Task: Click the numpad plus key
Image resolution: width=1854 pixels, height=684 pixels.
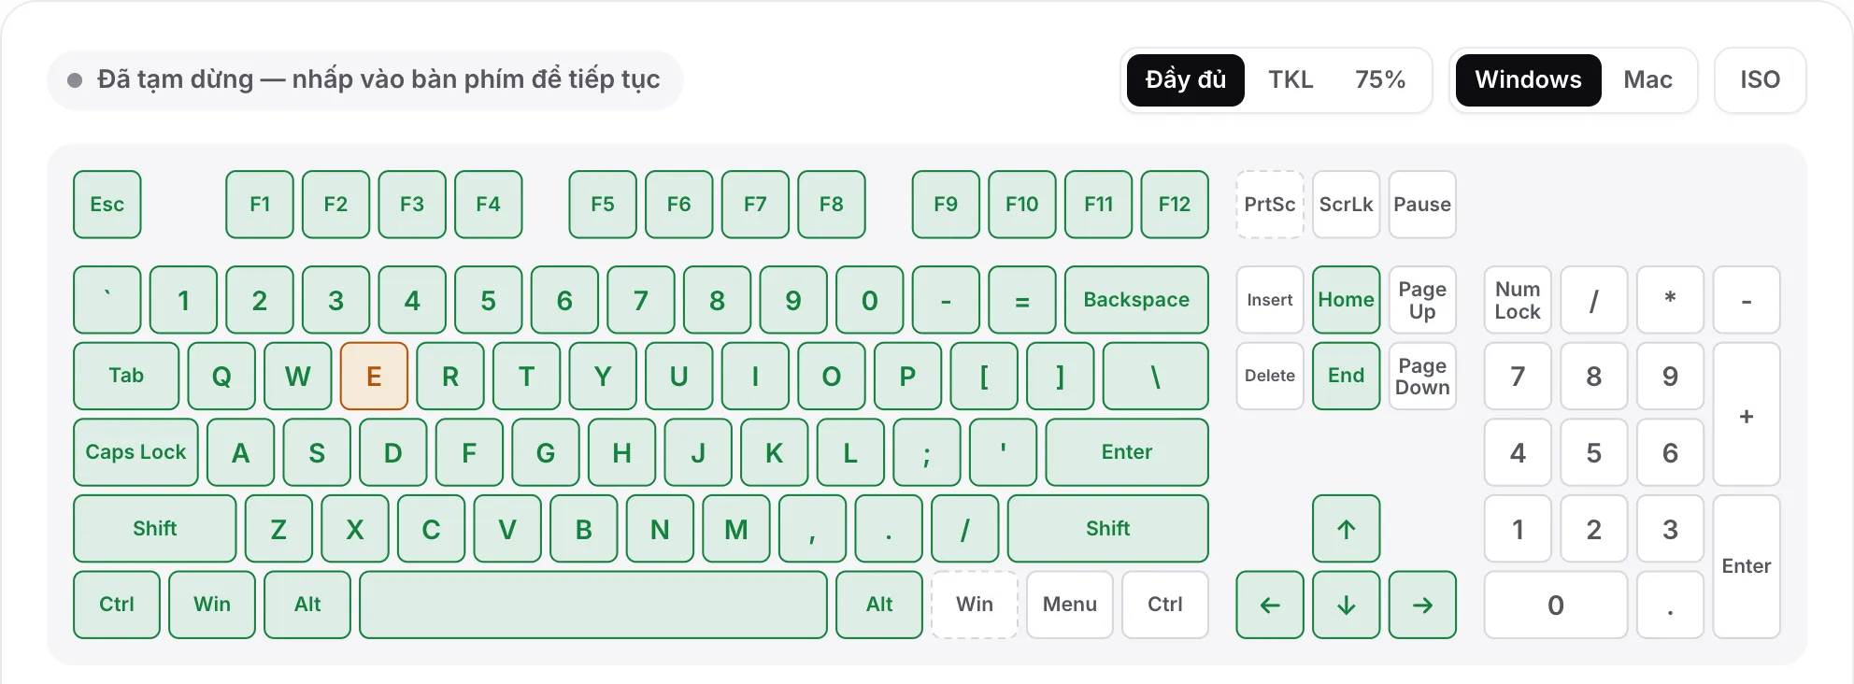Action: point(1747,414)
